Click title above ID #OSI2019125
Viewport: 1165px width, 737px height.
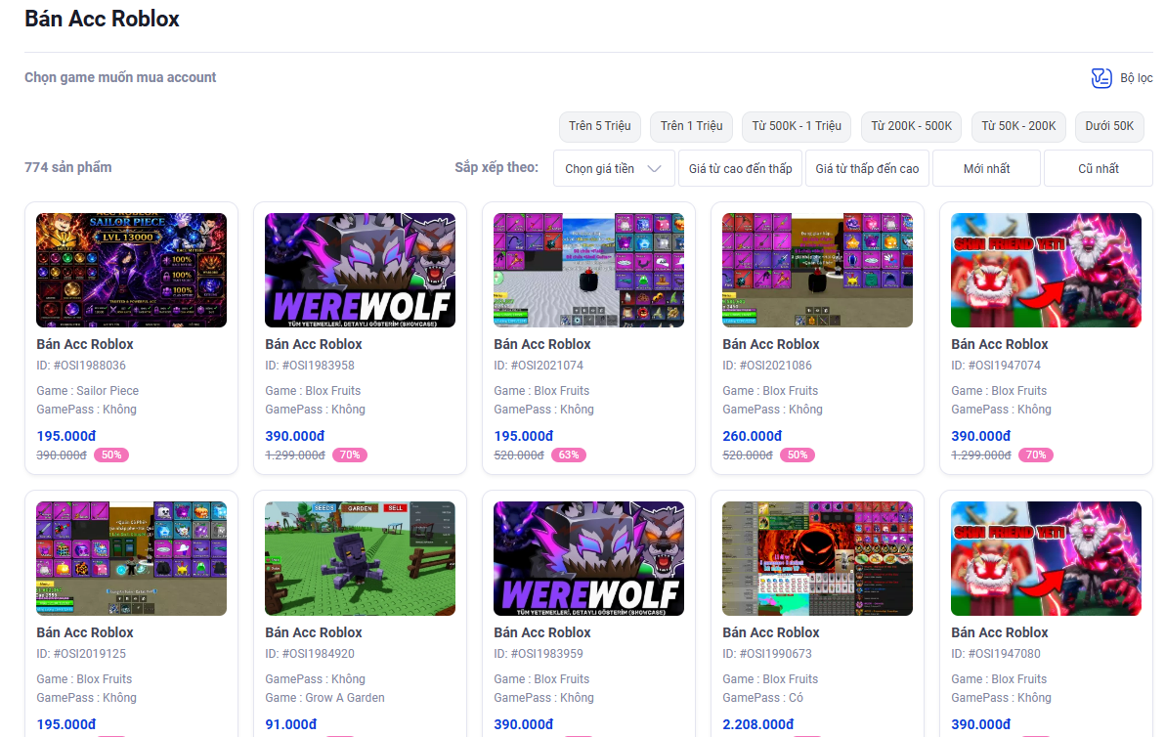[x=85, y=632]
